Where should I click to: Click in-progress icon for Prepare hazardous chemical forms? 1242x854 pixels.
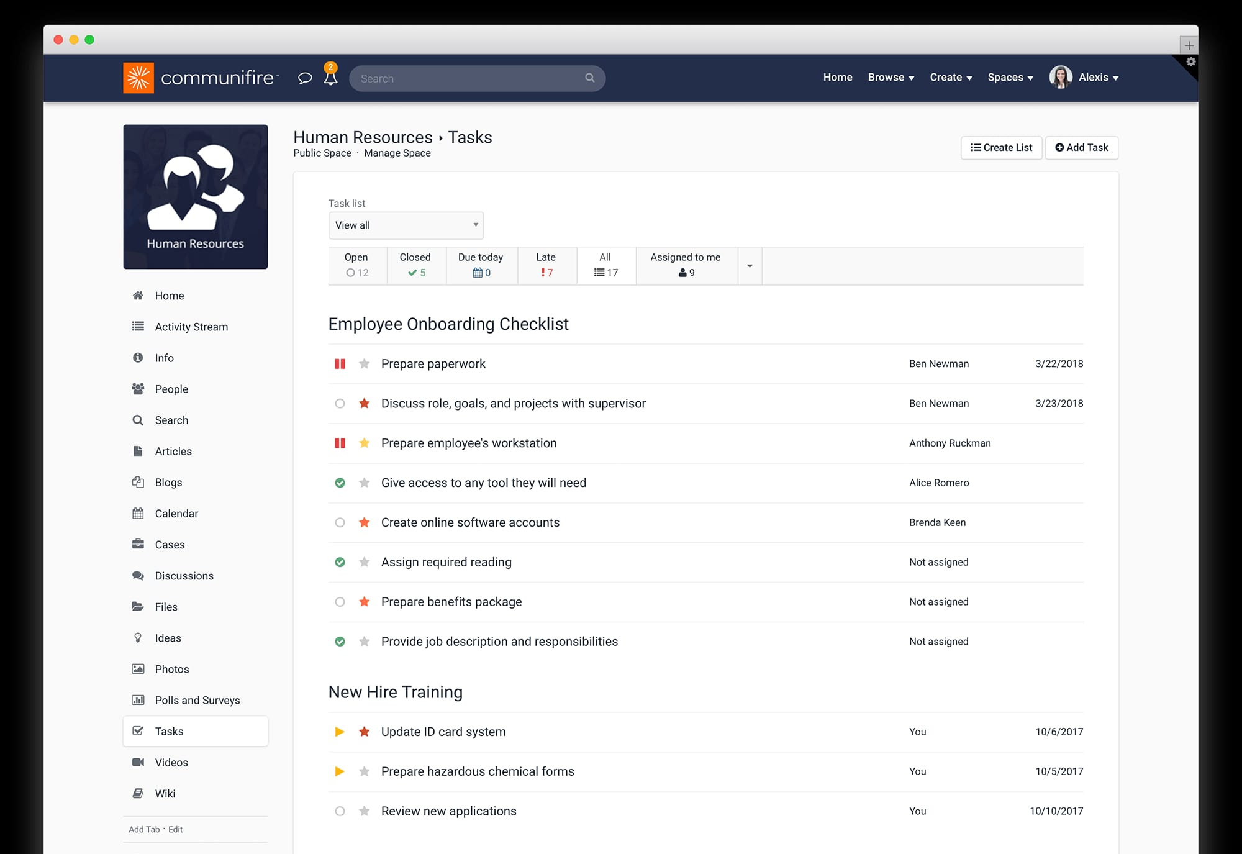pos(340,771)
